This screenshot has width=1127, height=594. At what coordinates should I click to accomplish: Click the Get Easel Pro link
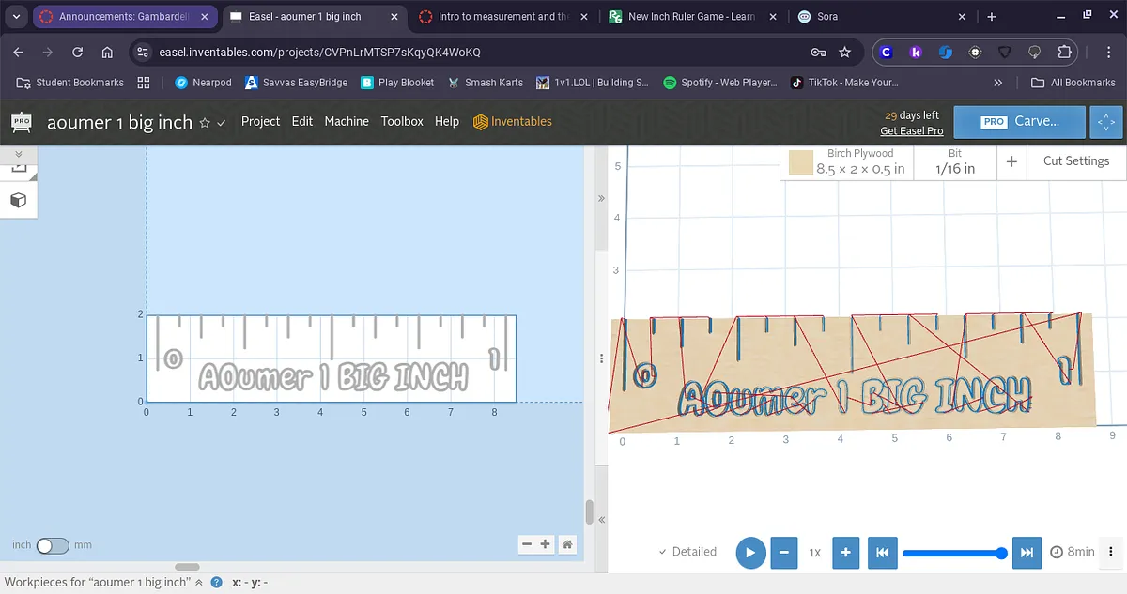(x=911, y=131)
